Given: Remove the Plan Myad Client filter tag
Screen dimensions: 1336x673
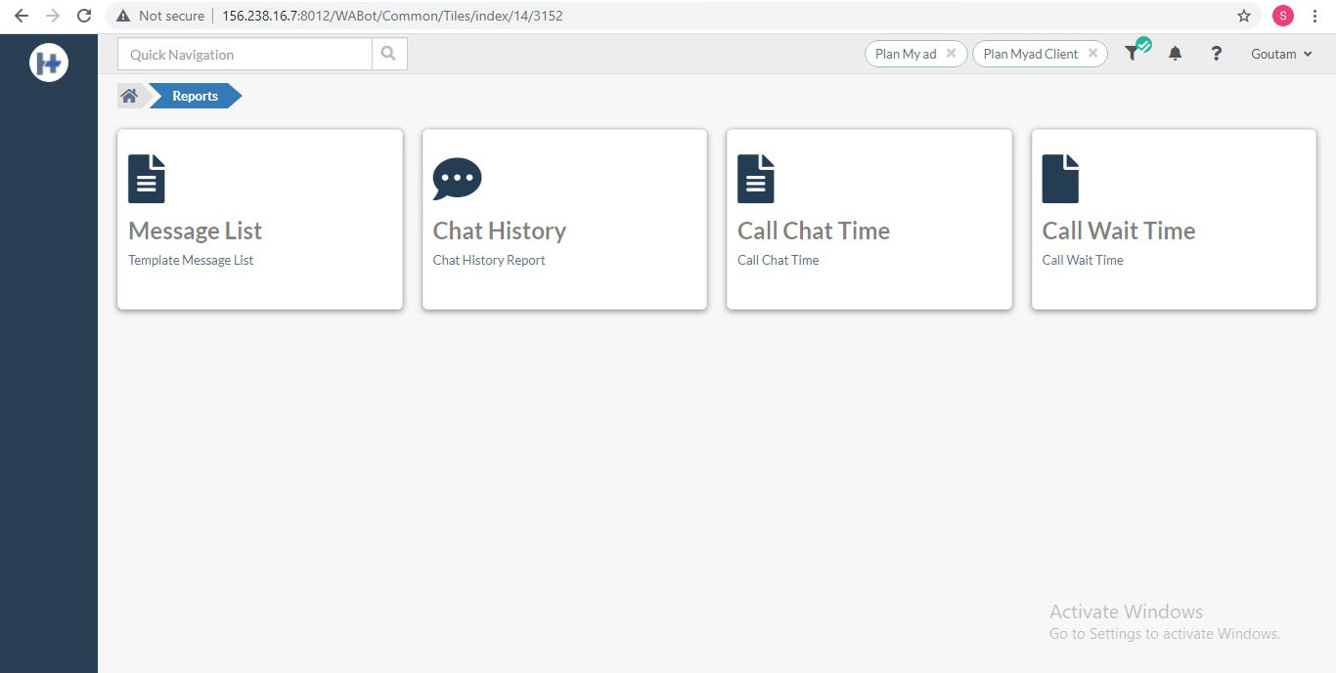Looking at the screenshot, I should click(x=1092, y=54).
